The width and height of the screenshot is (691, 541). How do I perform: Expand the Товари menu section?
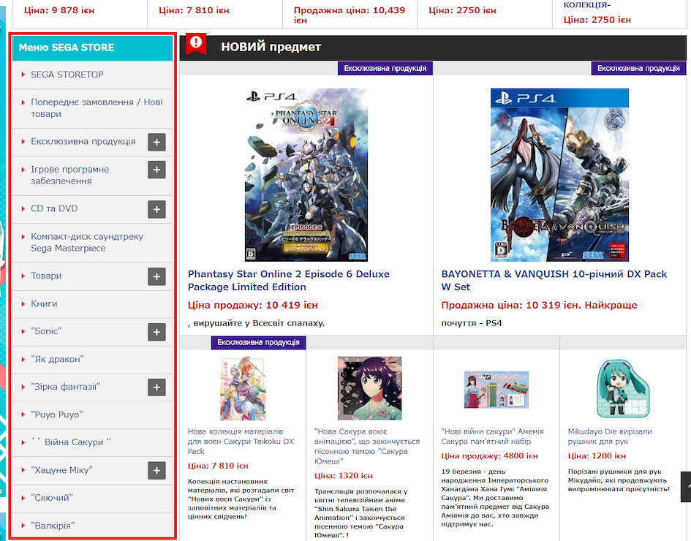coord(156,276)
